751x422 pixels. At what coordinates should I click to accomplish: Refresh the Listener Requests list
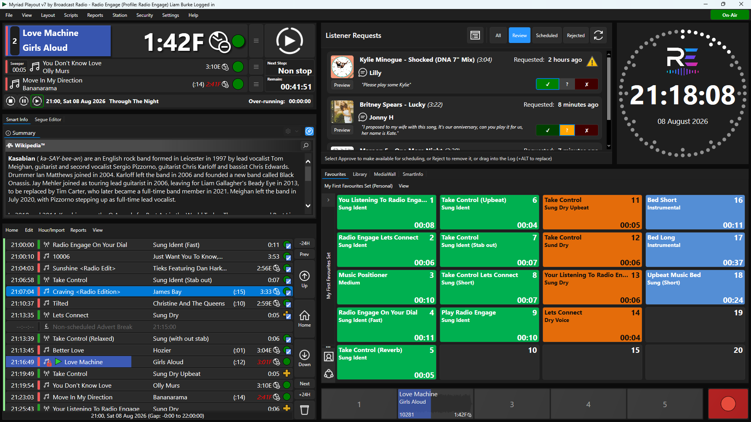pos(598,36)
